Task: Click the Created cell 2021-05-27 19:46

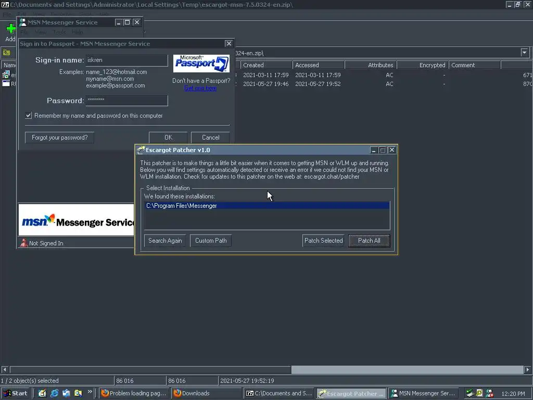Action: coord(266,84)
